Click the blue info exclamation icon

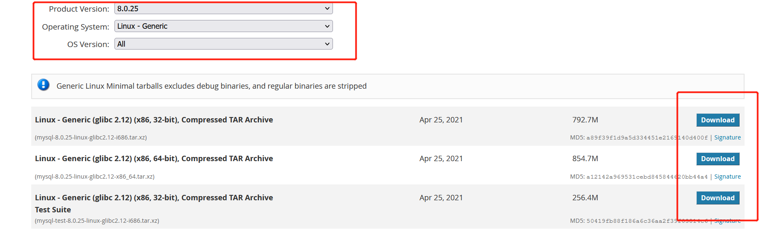[x=43, y=85]
